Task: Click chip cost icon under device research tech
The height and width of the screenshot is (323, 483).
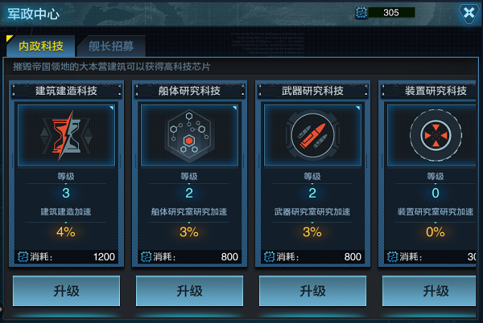Action: (393, 256)
